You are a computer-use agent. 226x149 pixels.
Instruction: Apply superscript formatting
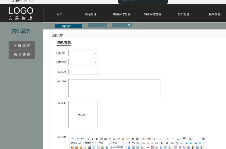tap(110, 139)
